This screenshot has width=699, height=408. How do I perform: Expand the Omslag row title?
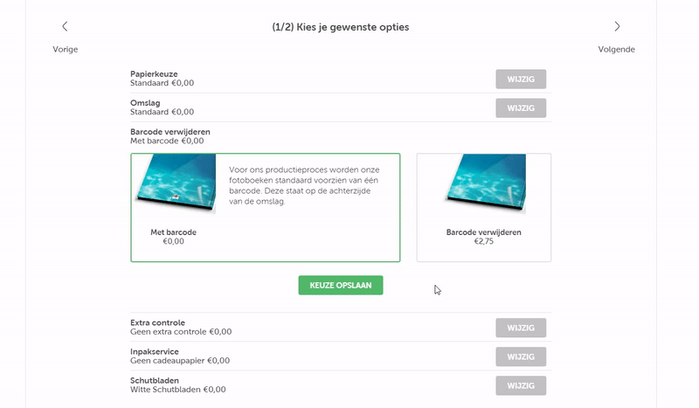[x=145, y=103]
